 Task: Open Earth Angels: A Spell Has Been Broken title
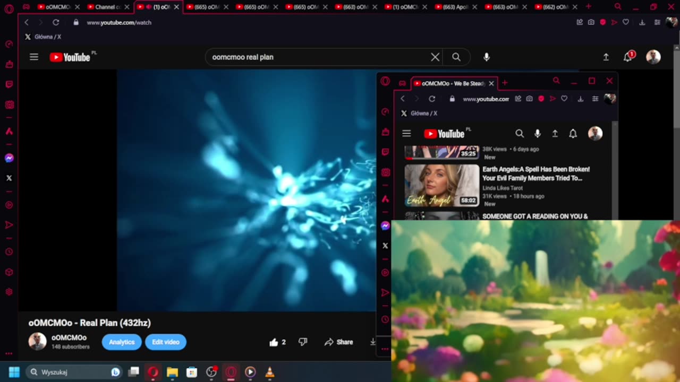(x=536, y=173)
